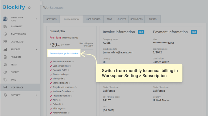Click the ACME company name value
This screenshot has height=116, width=208.
[x=107, y=43]
